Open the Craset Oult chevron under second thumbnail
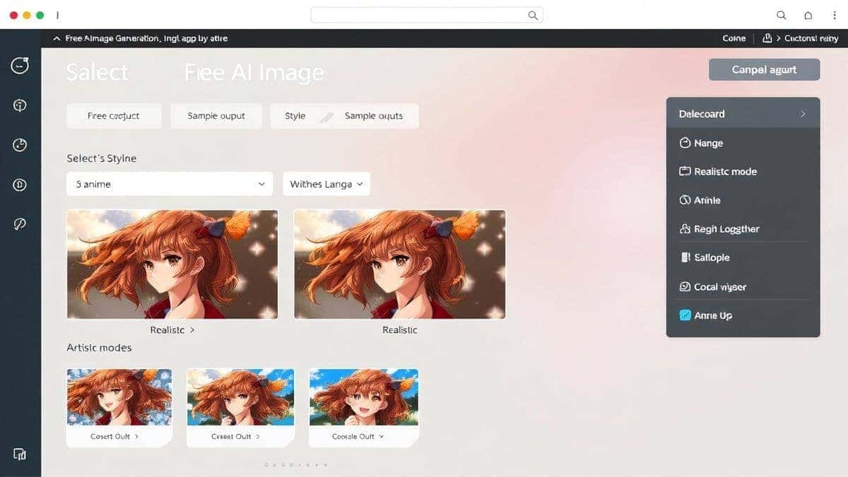Image resolution: width=848 pixels, height=477 pixels. [258, 437]
